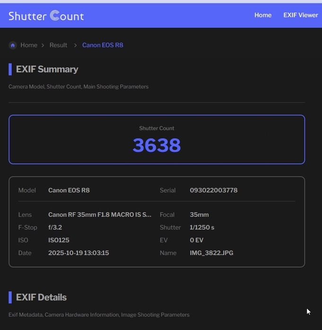Click the Shutter Count label in card

(157, 128)
